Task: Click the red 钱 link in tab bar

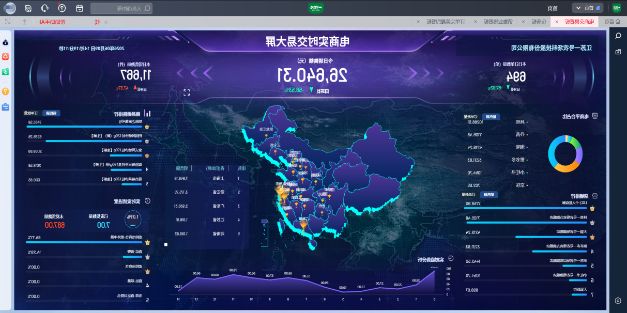Action: point(97,22)
